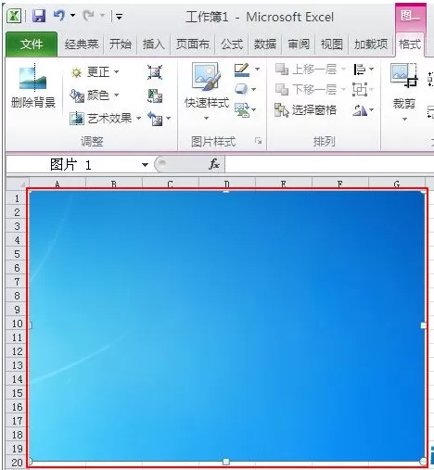
Task: Select row 1 header
Action: coord(17,198)
